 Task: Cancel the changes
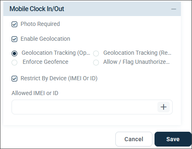coord(134,139)
